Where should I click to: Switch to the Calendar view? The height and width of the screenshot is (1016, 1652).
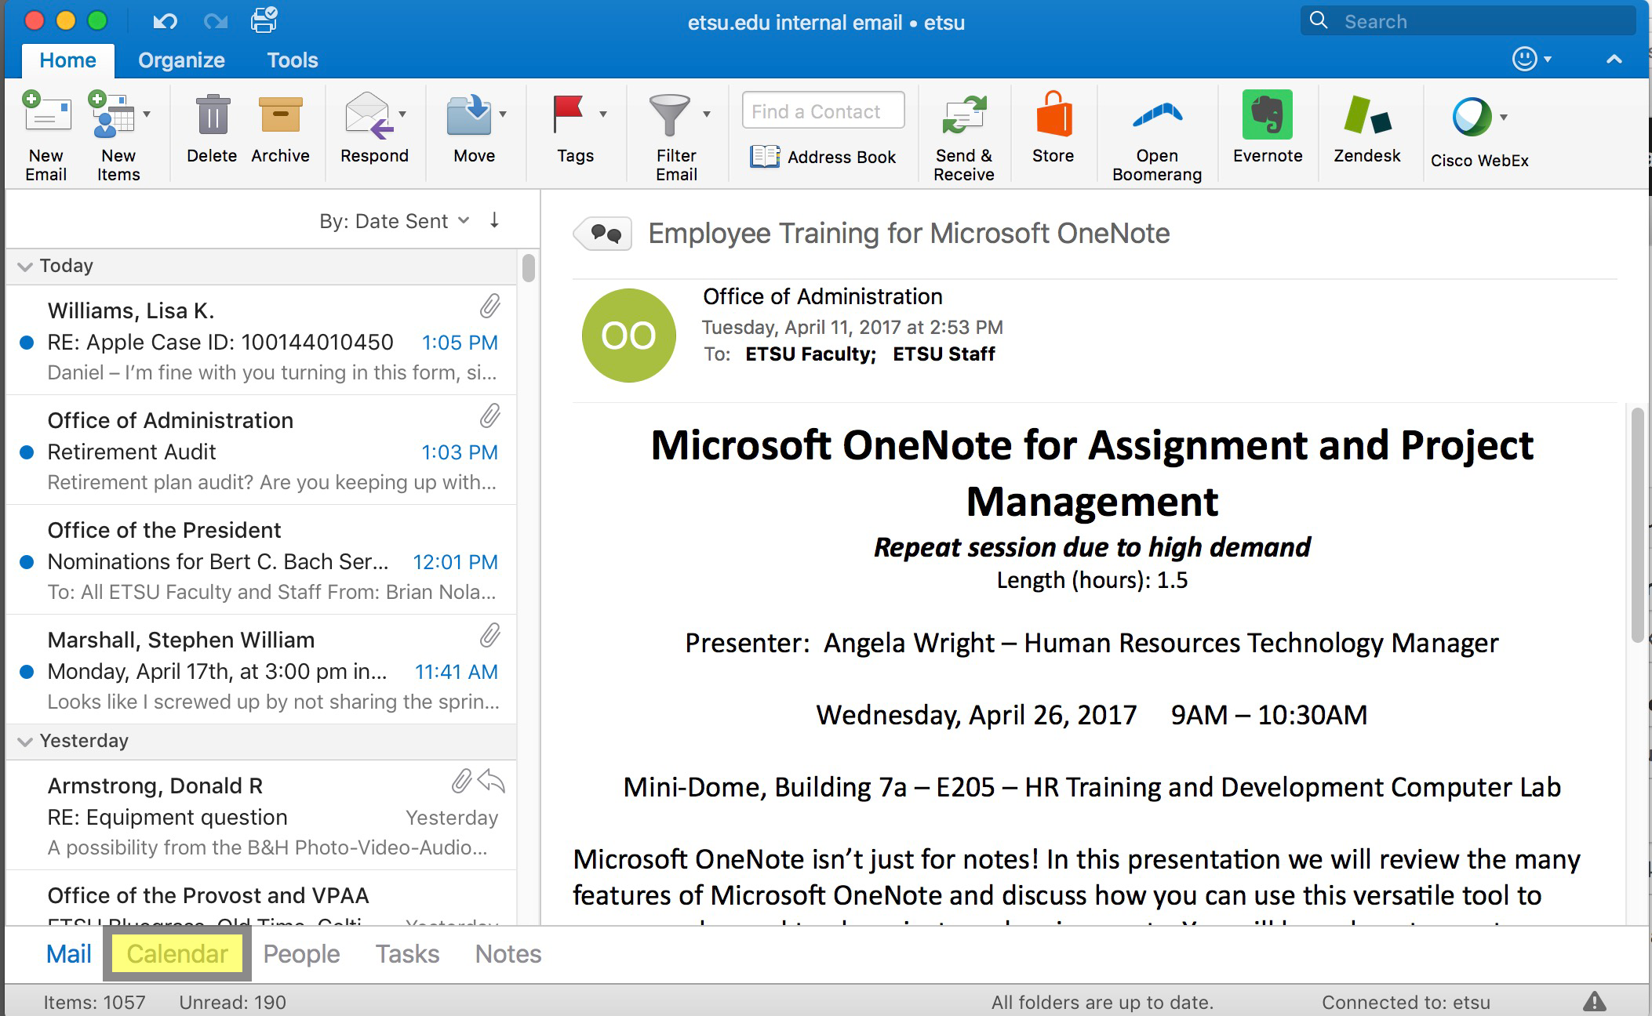point(177,953)
